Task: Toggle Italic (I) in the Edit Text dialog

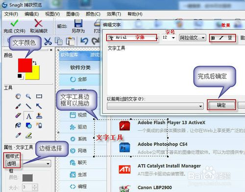Action: [221, 38]
